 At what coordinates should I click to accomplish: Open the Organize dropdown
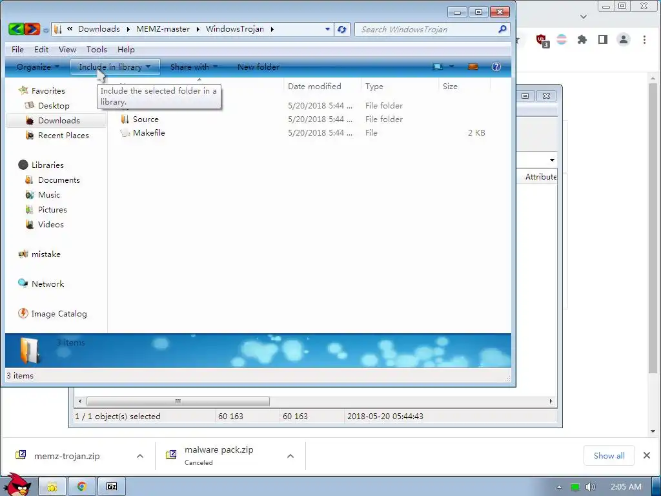(x=37, y=67)
